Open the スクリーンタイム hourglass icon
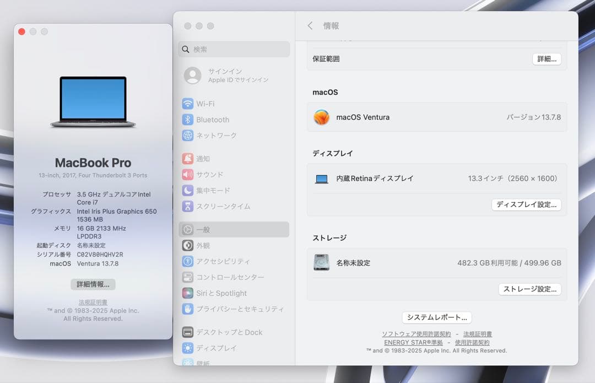The image size is (595, 383). [x=187, y=207]
